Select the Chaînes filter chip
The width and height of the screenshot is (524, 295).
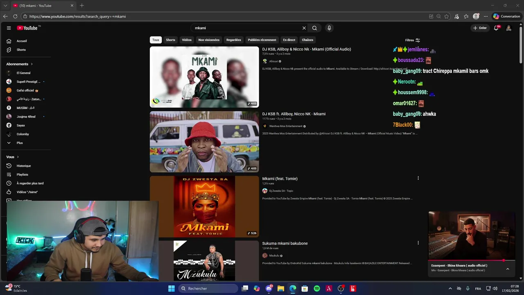click(x=307, y=40)
